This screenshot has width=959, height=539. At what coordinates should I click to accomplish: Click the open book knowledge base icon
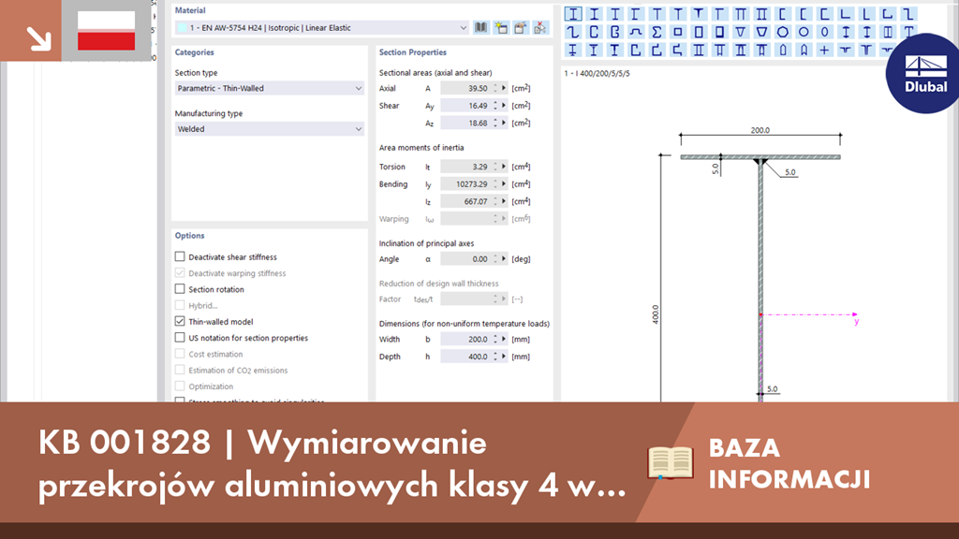[x=671, y=462]
